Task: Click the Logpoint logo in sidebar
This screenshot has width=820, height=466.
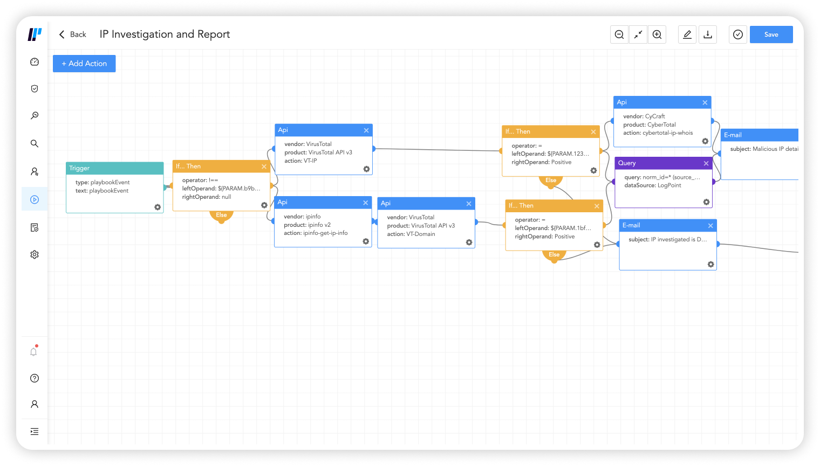Action: click(x=35, y=34)
